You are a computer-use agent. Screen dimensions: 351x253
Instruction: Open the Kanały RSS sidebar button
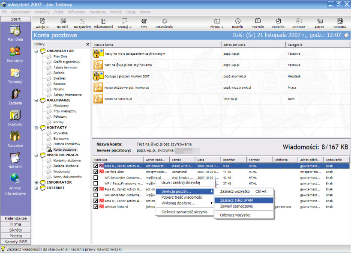click(x=16, y=241)
